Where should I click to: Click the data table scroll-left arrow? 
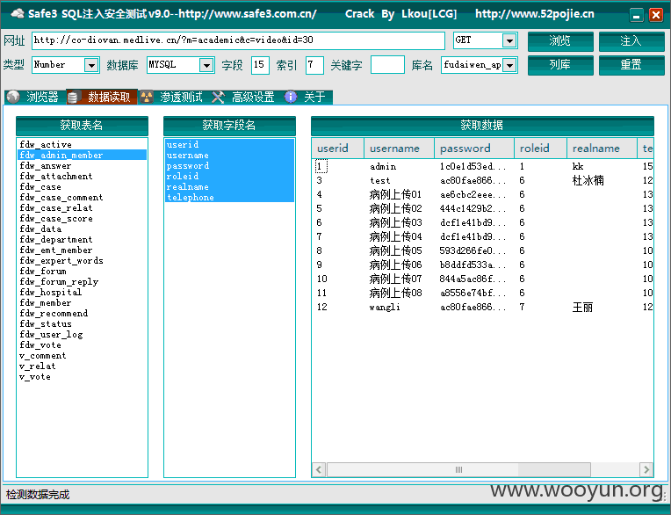point(319,469)
